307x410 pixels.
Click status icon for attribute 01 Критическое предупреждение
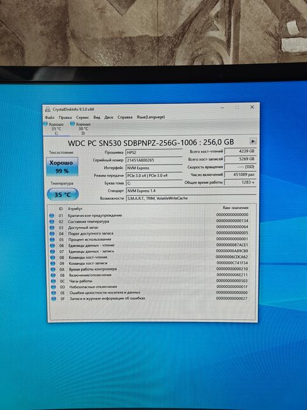click(x=51, y=216)
